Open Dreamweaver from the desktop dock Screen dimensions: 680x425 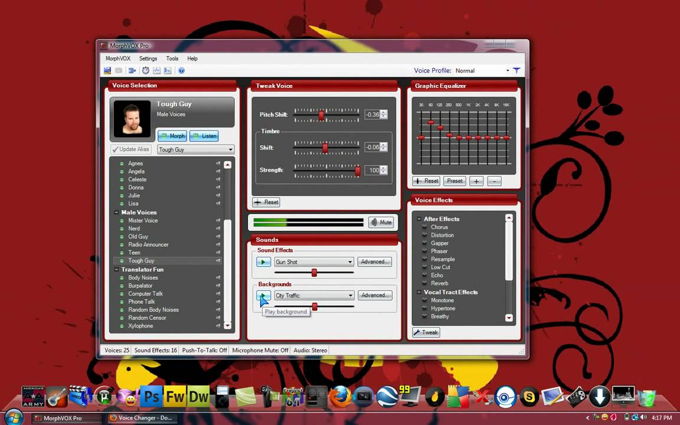pyautogui.click(x=198, y=397)
